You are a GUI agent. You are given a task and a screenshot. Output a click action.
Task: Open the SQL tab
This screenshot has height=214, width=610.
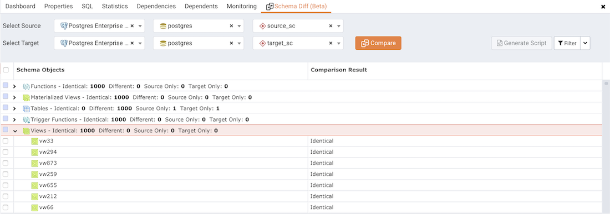pos(88,6)
